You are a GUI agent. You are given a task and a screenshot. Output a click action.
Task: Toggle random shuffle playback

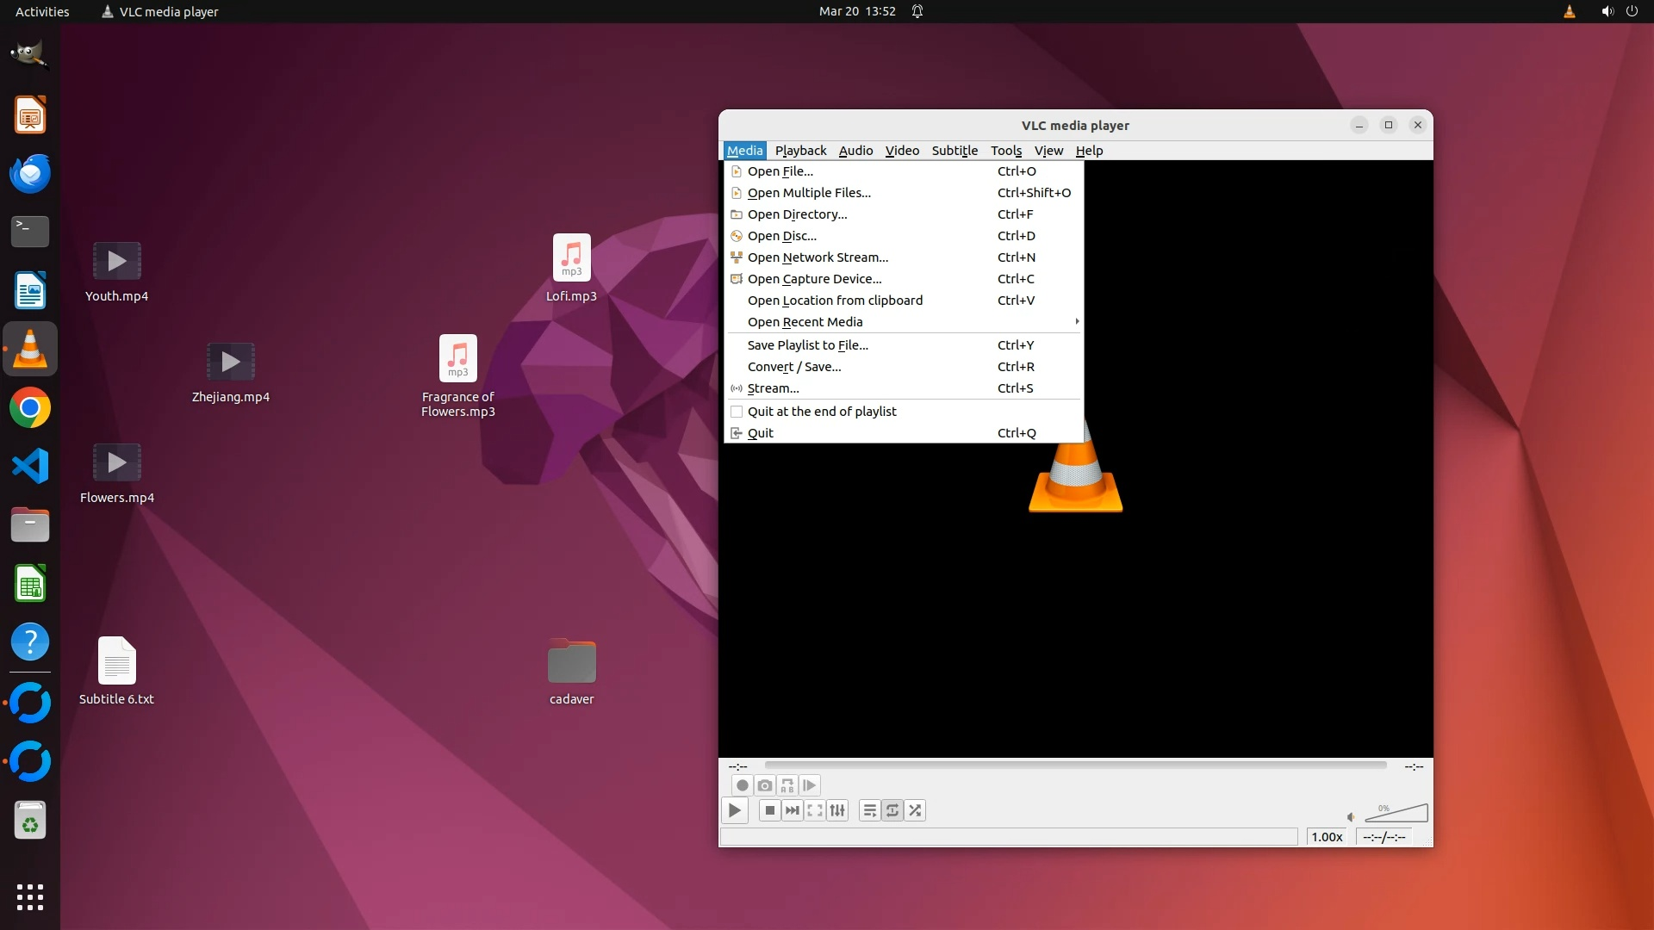915,810
